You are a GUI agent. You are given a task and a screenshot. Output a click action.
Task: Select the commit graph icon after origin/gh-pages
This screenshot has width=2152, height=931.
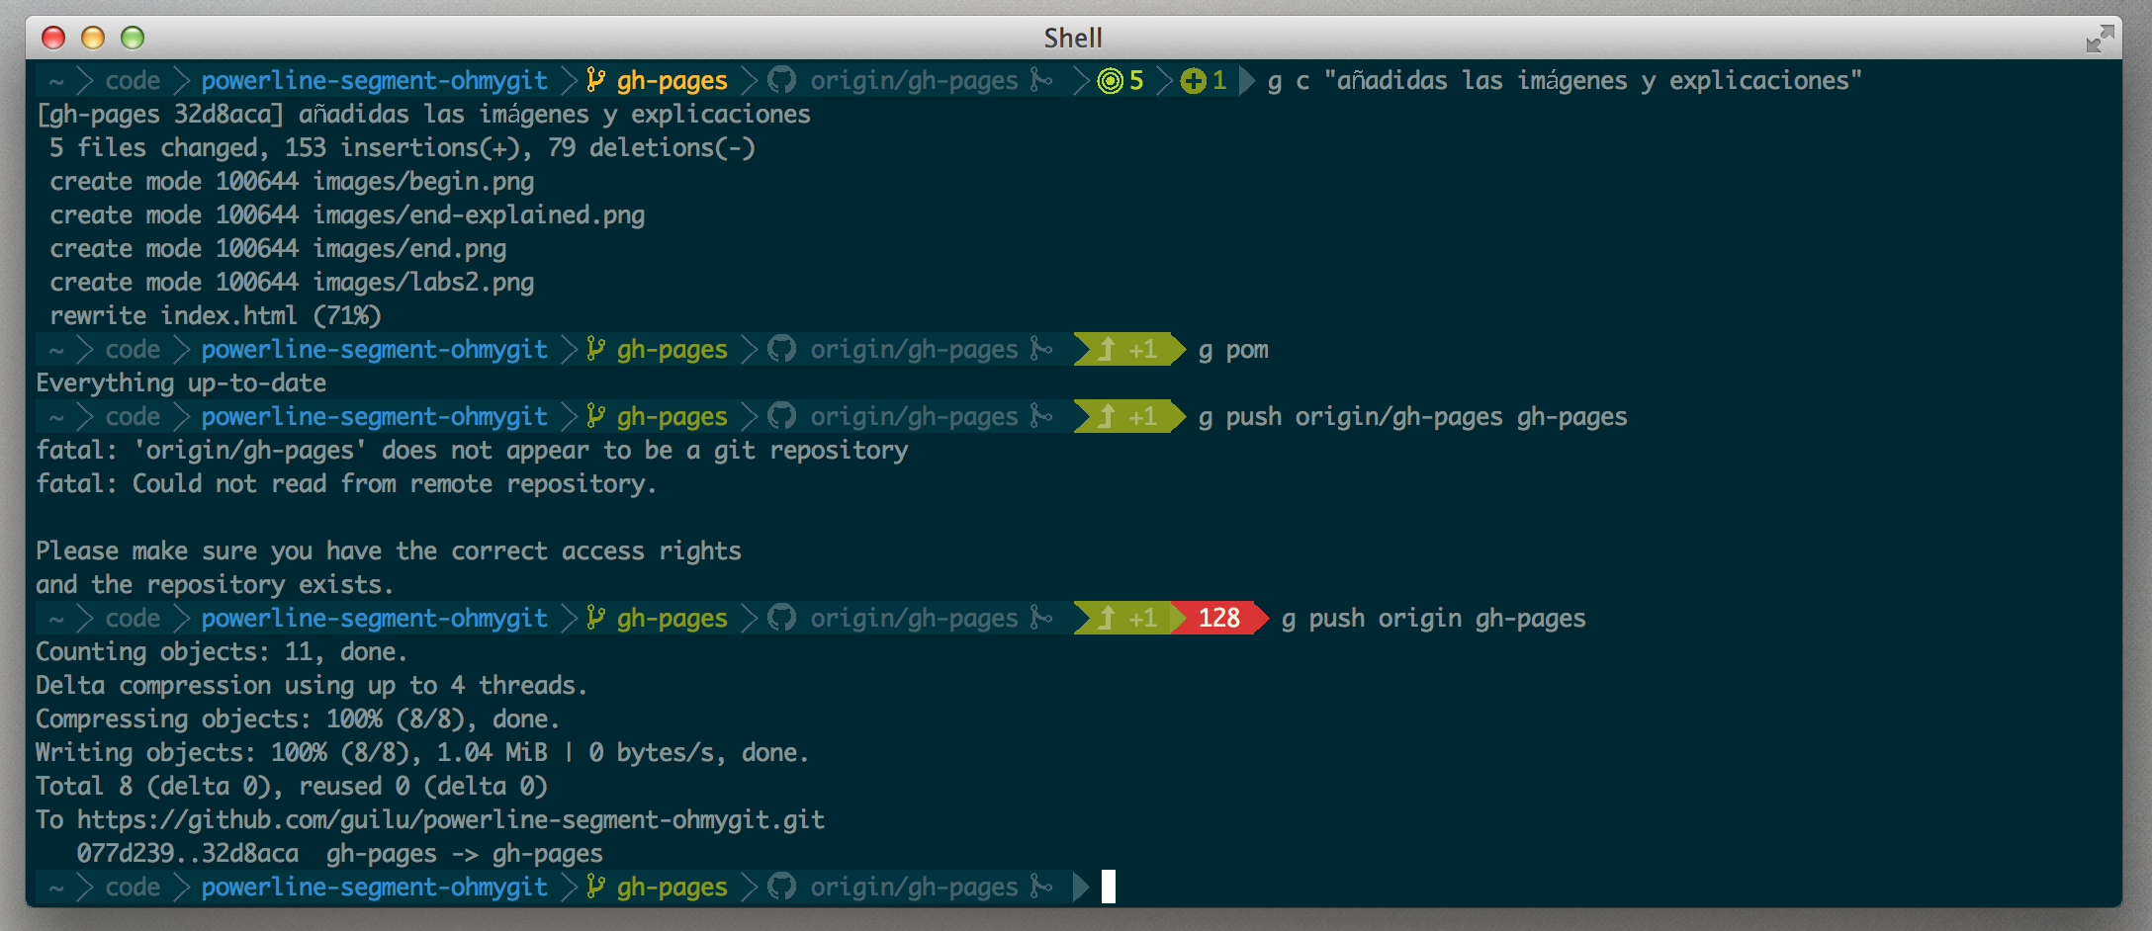pyautogui.click(x=1040, y=80)
